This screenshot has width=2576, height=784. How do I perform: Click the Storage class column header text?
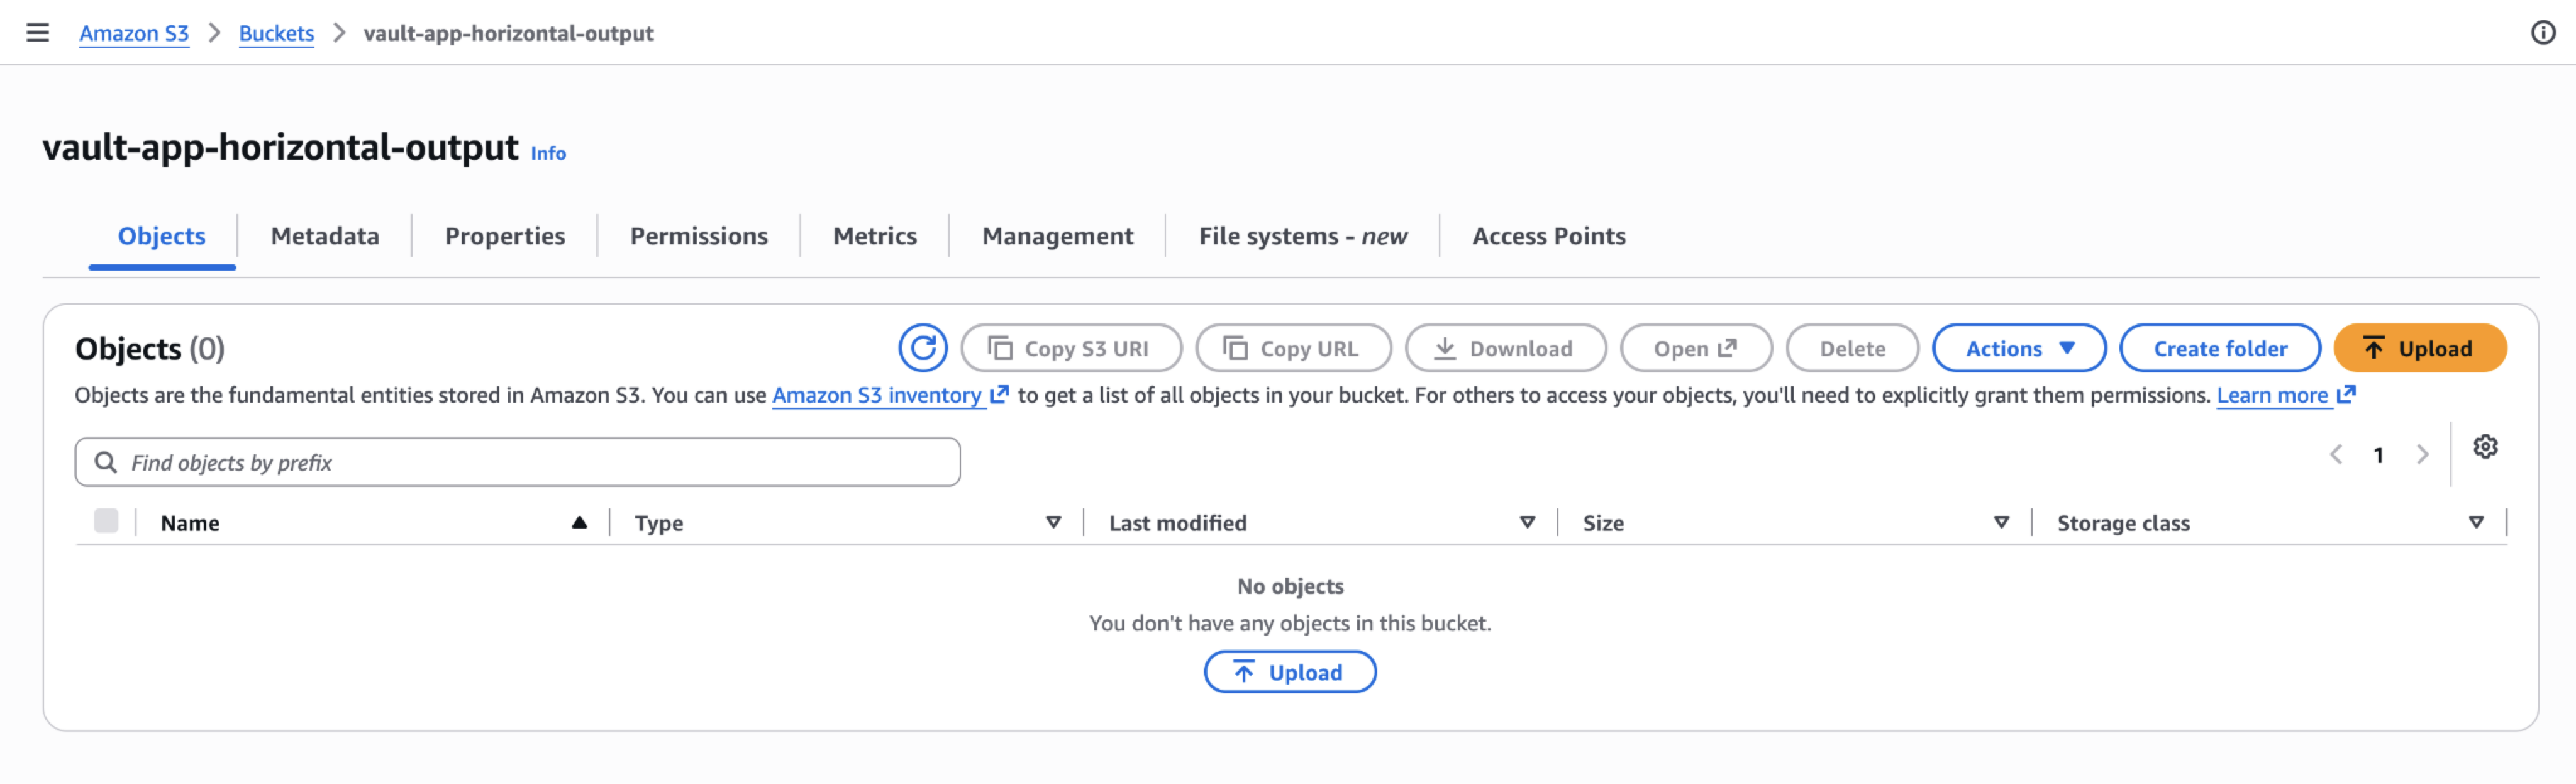pos(2123,523)
